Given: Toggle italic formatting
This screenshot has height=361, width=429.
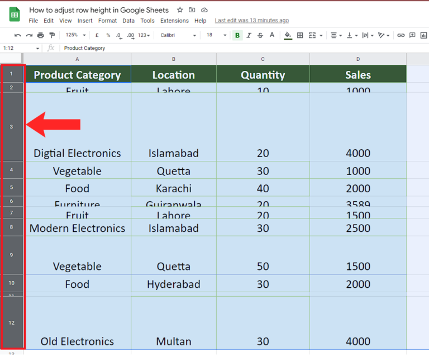Looking at the screenshot, I should (249, 35).
